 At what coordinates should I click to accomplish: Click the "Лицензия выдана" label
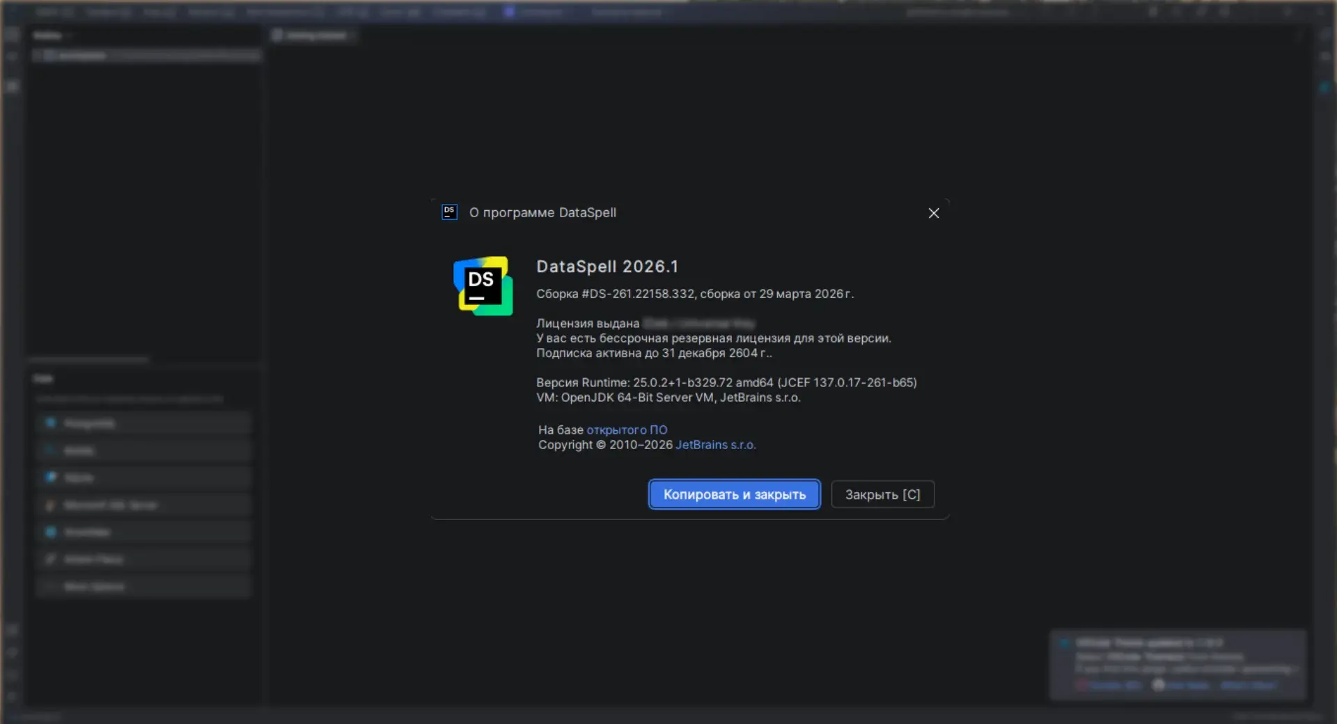tap(588, 323)
